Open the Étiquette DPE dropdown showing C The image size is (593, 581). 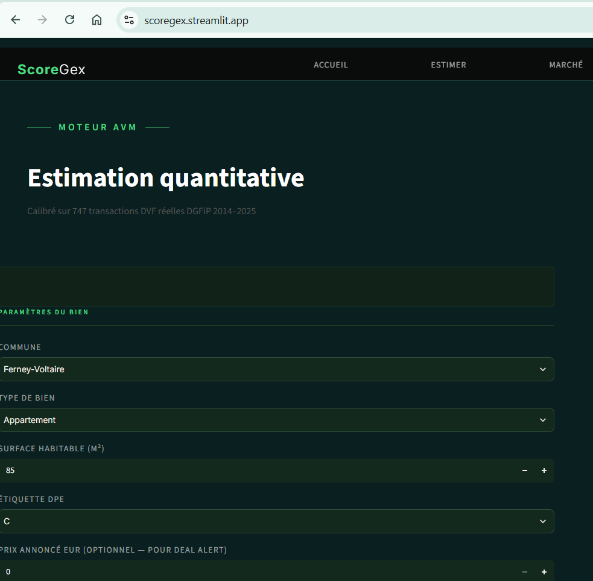pos(276,521)
